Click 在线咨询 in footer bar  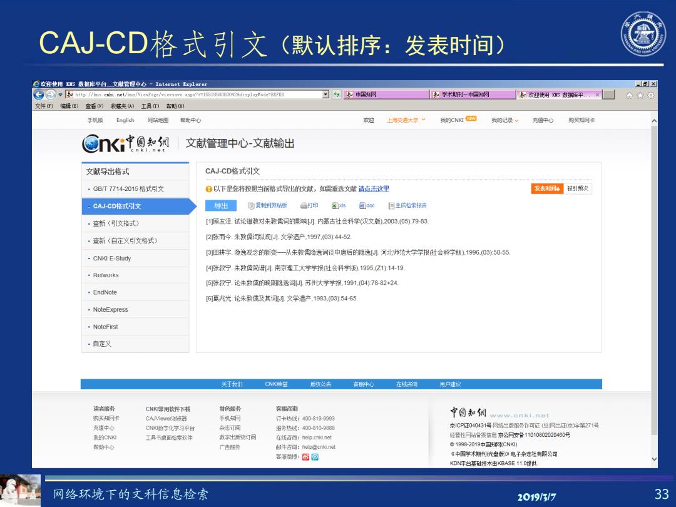[407, 384]
